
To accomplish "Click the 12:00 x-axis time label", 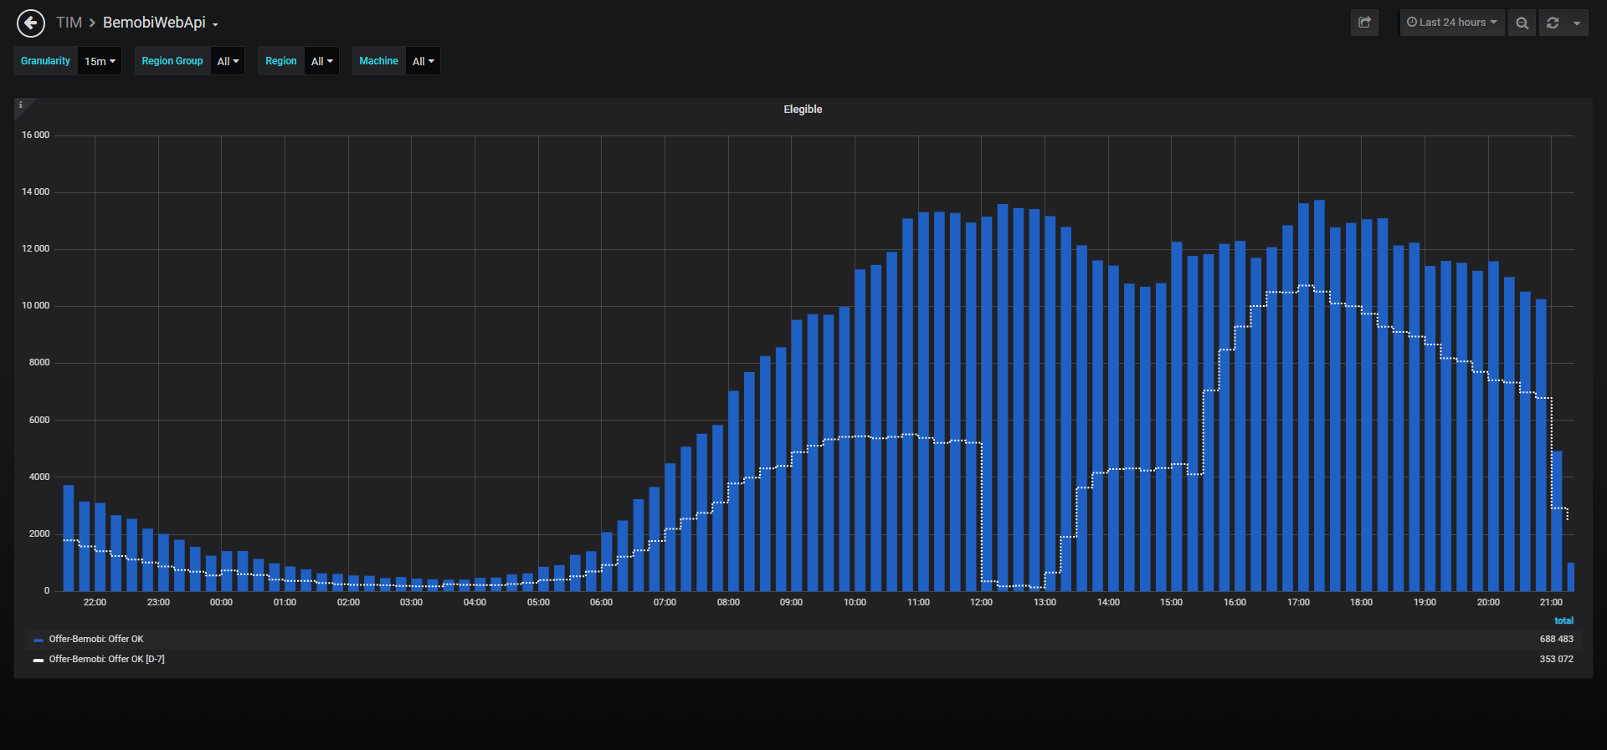I will click(x=981, y=602).
